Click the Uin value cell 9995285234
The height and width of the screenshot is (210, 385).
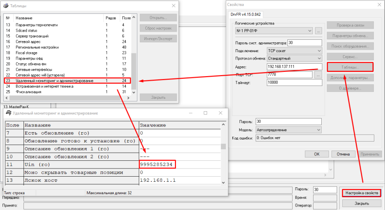[x=157, y=164]
